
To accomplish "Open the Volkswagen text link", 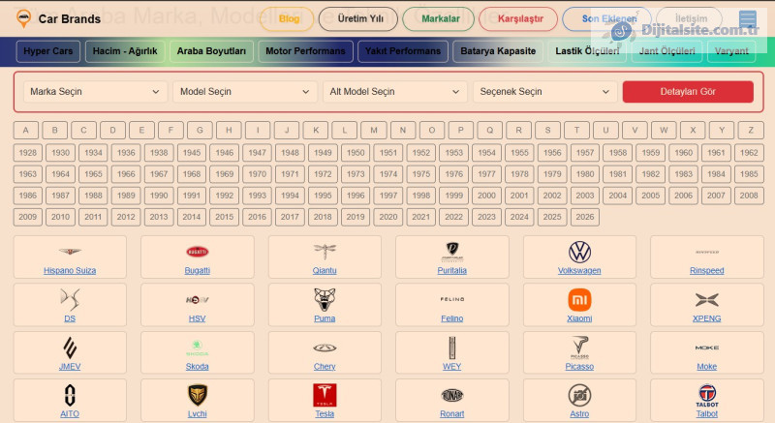I will tap(579, 270).
